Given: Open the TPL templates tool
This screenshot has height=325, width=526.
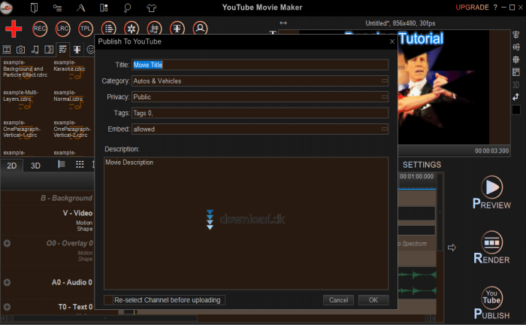Looking at the screenshot, I should point(86,29).
